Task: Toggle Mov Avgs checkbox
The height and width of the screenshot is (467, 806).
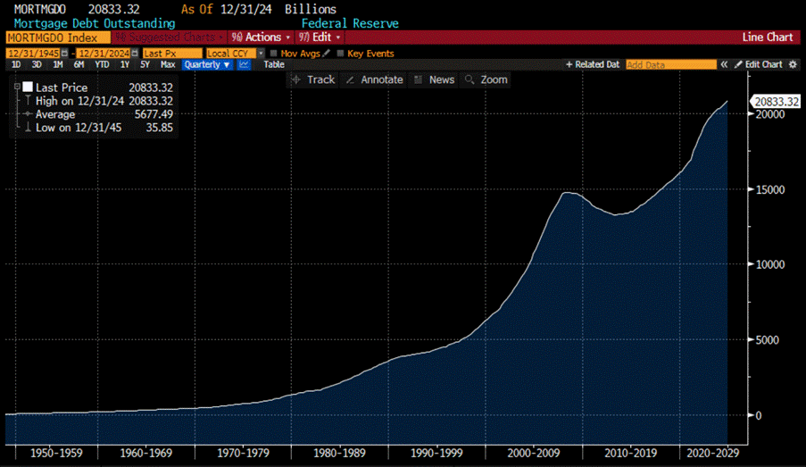Action: [273, 53]
